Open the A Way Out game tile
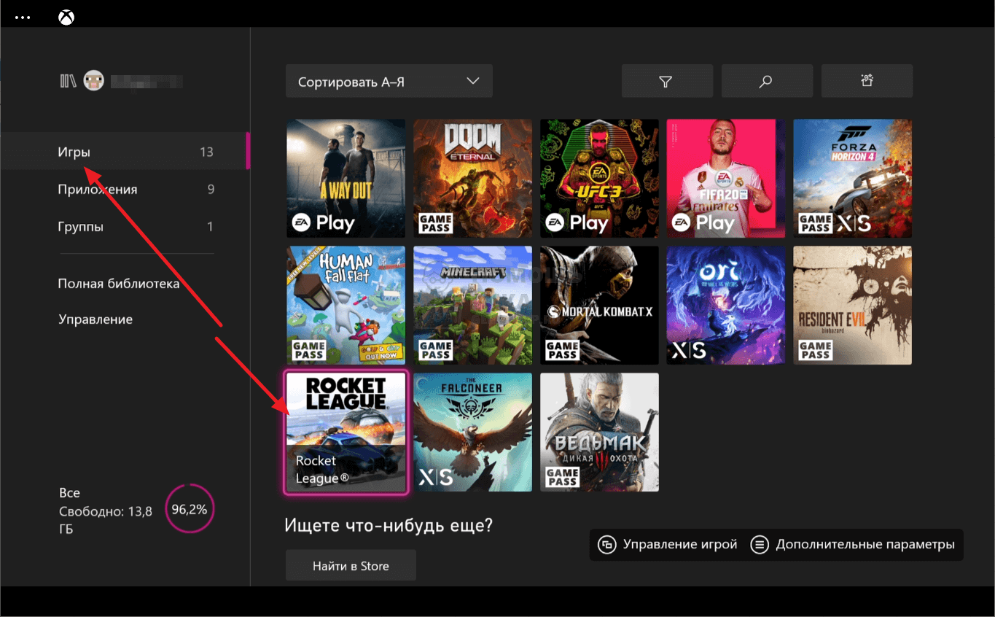 tap(346, 179)
